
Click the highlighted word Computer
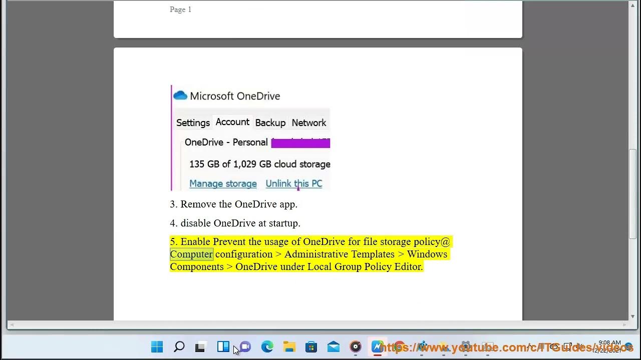click(191, 254)
